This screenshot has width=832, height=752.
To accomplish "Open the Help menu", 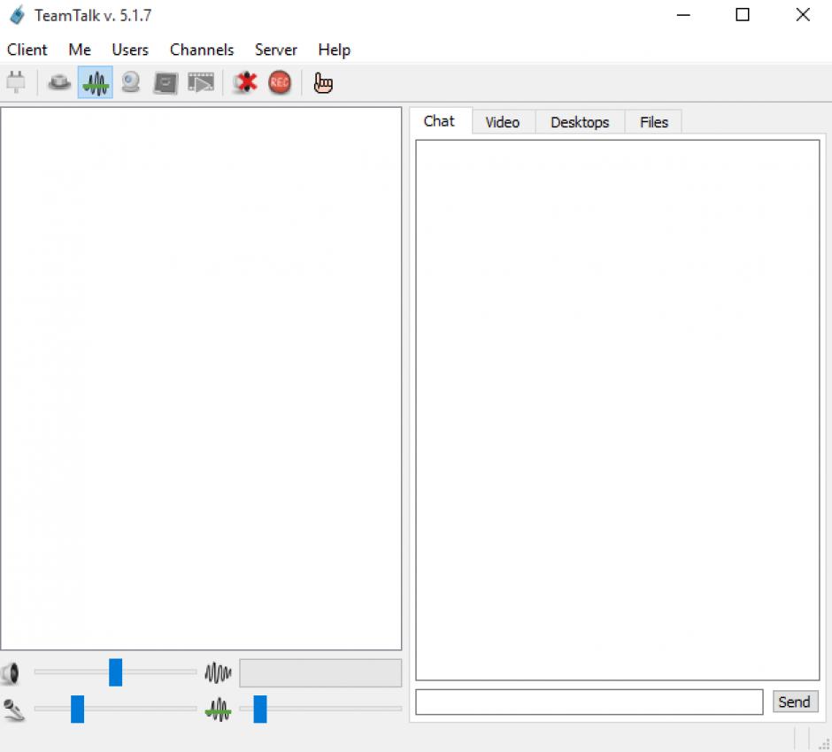I will (335, 50).
